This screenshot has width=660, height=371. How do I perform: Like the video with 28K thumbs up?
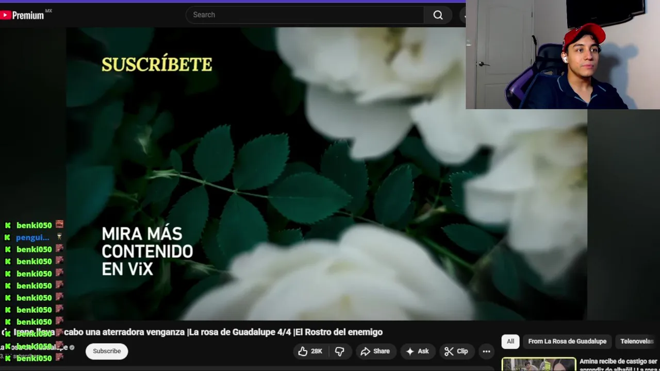(x=310, y=351)
